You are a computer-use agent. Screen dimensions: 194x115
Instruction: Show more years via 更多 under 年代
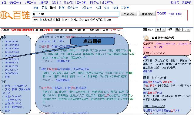(7, 77)
